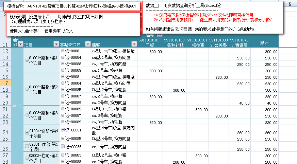The height and width of the screenshot is (164, 297).
Task: Click the 总计 column header cell
Action: pos(264,42)
